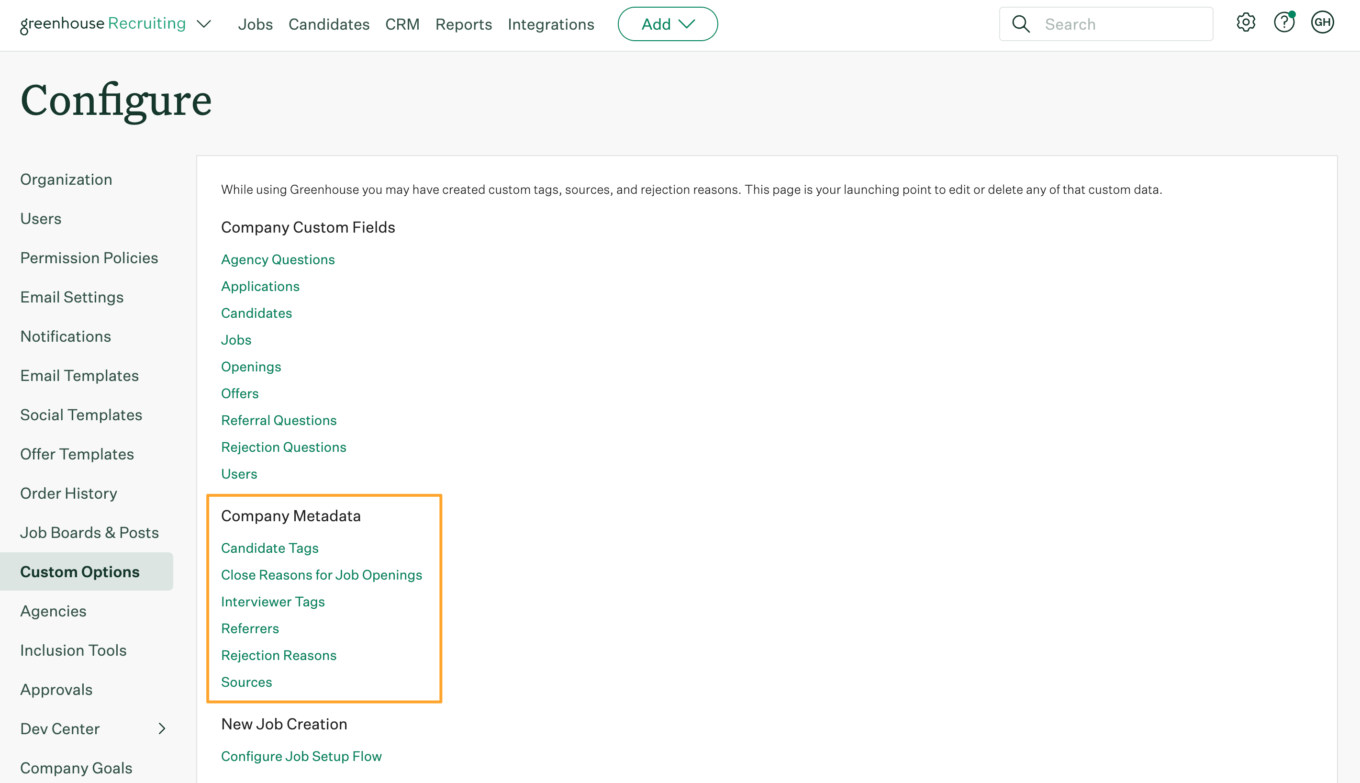Open Social Templates in sidebar
Viewport: 1360px width, 783px height.
tap(81, 415)
